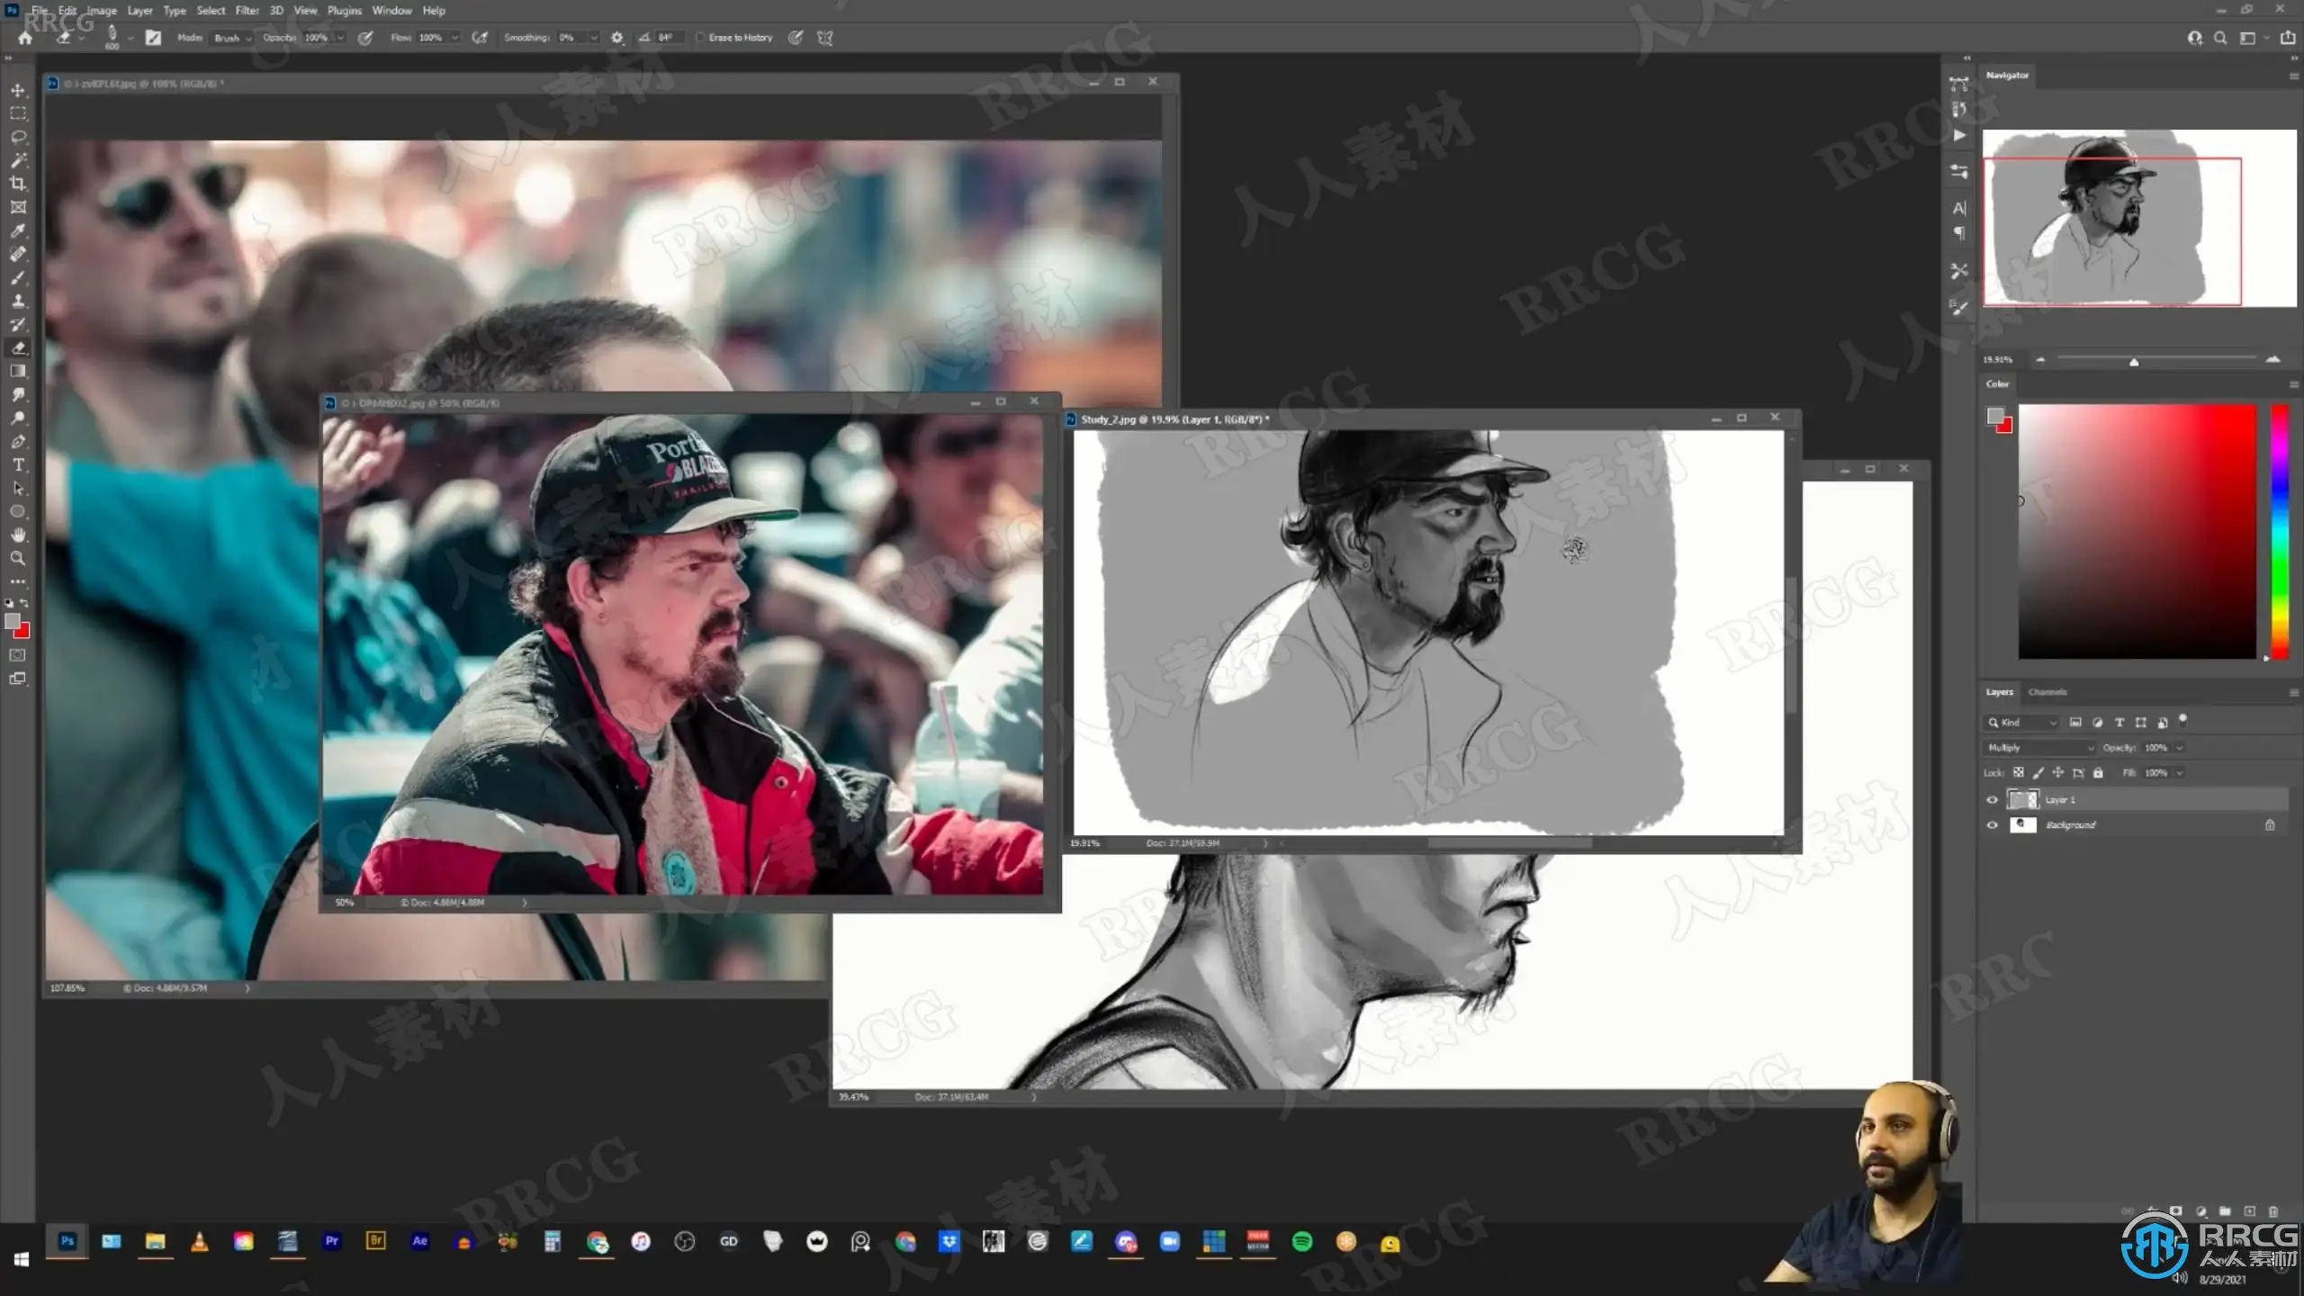The image size is (2304, 1296).
Task: Select the Lasso tool
Action: [17, 137]
